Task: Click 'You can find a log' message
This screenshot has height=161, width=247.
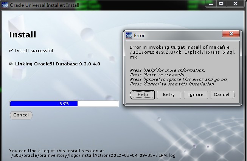Action: tap(57, 151)
